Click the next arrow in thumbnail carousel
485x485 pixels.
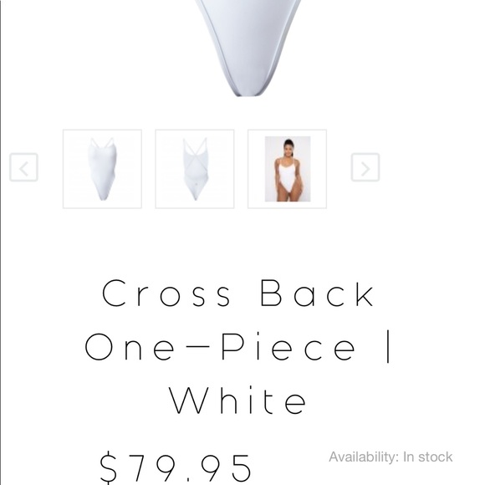coord(365,167)
